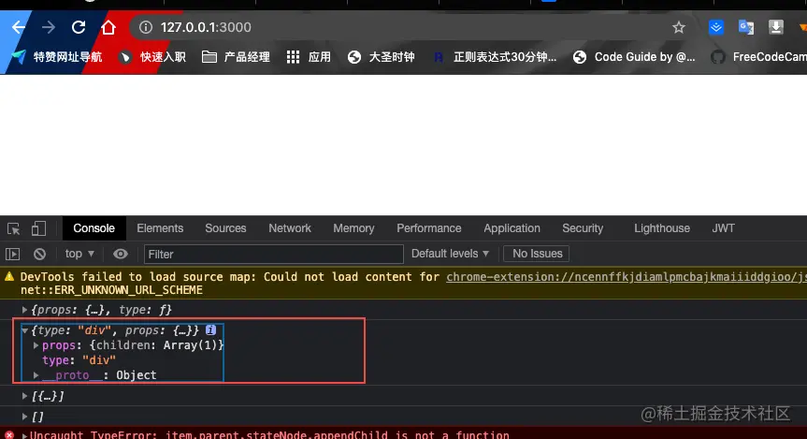Viewport: 807px width, 439px height.
Task: Switch to the Lighthouse tab
Action: coord(661,228)
